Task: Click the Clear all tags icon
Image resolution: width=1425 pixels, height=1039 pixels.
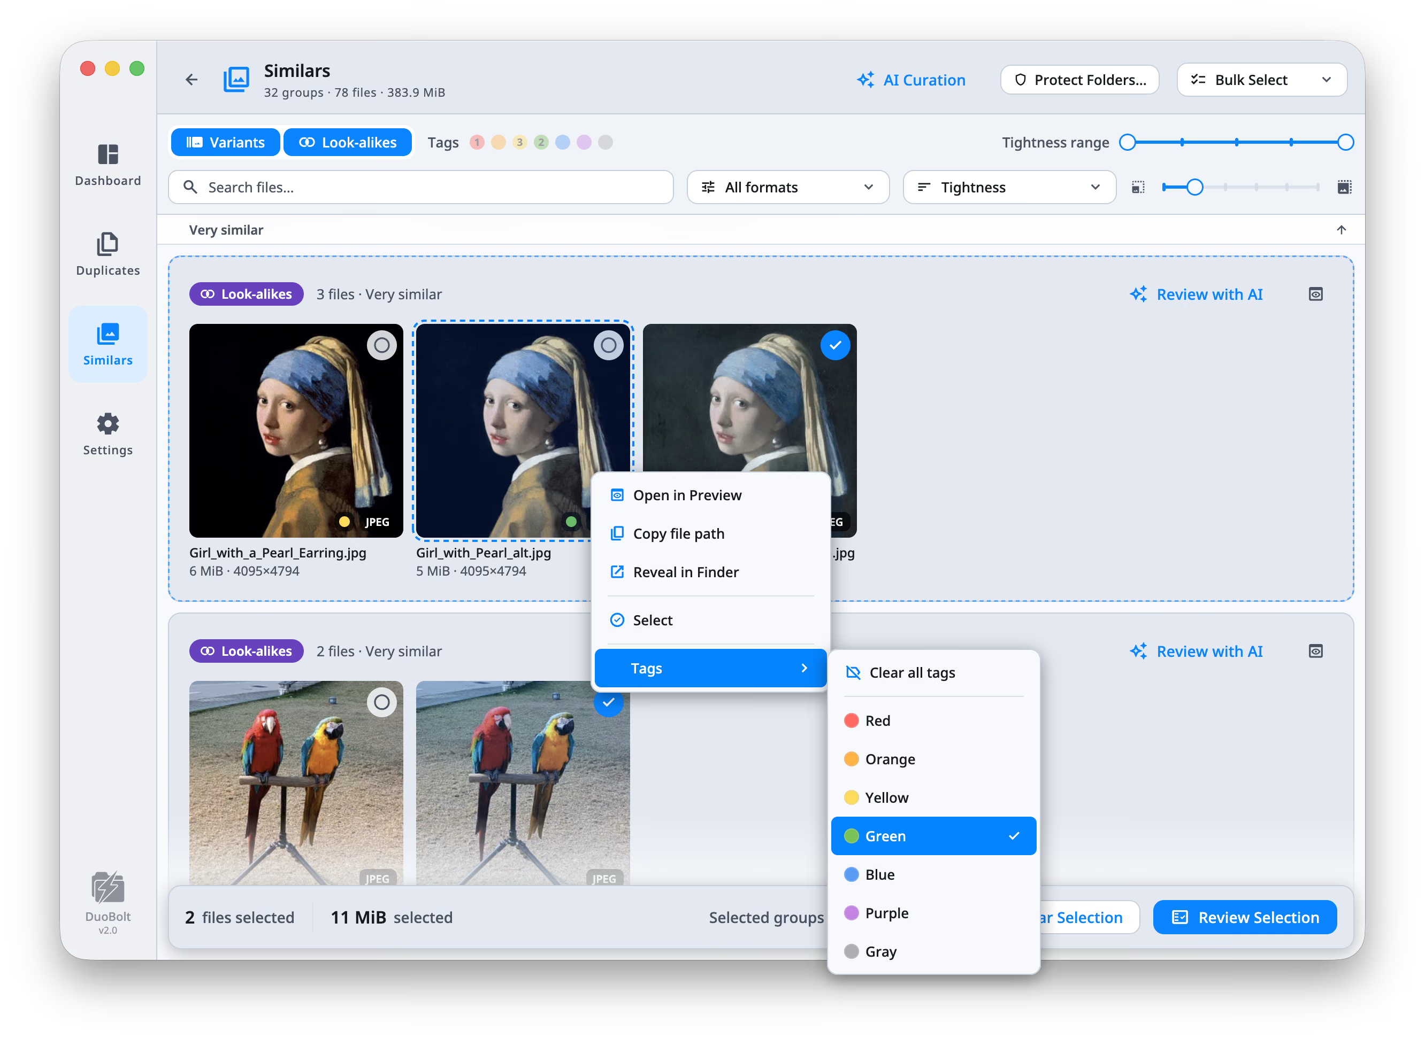Action: (853, 673)
